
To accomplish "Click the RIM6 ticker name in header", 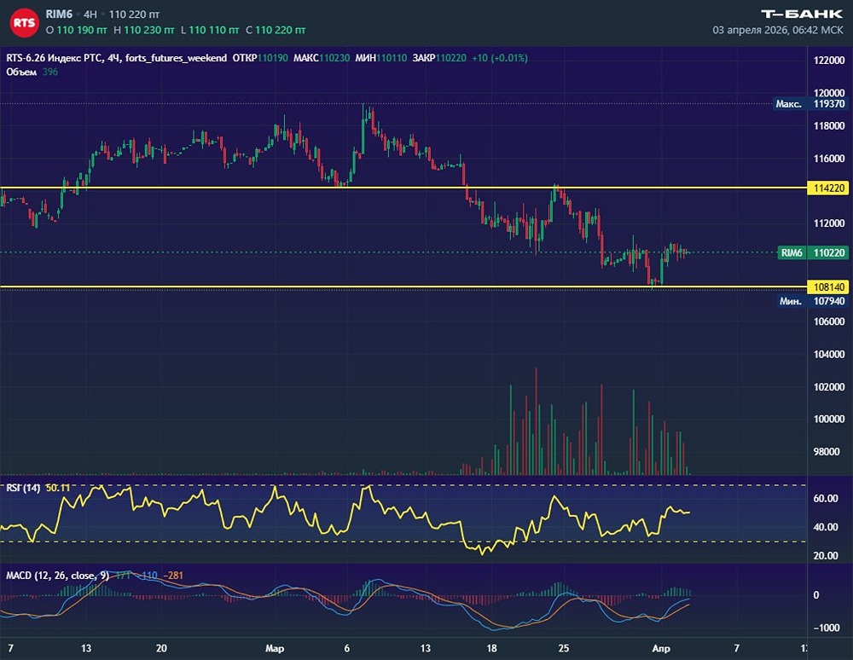I will (x=59, y=14).
